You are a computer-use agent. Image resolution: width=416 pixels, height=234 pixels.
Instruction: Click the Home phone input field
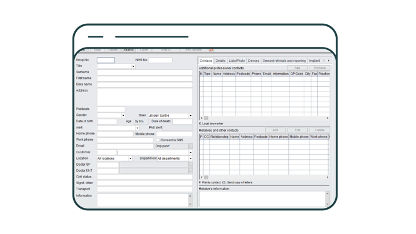(115, 134)
